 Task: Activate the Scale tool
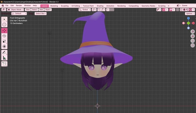4,41
